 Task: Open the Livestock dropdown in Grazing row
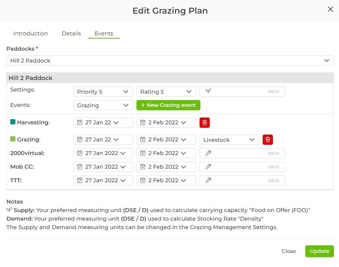229,140
